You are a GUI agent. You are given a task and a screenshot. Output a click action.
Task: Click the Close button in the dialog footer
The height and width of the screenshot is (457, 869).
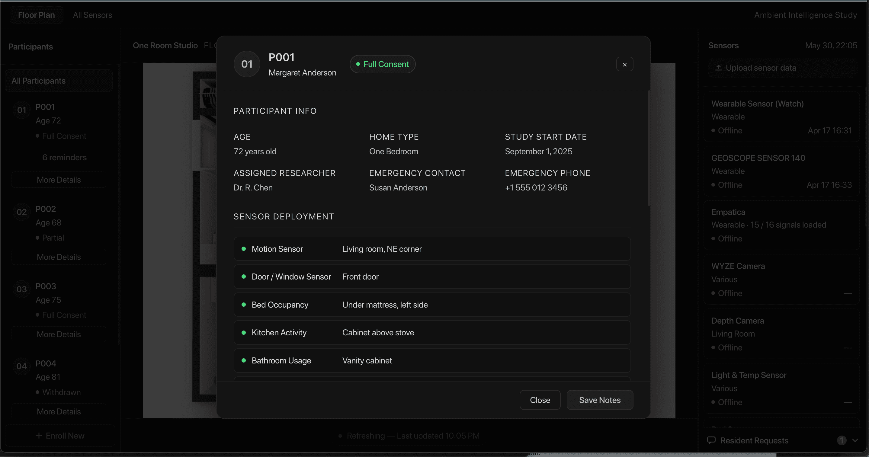540,400
